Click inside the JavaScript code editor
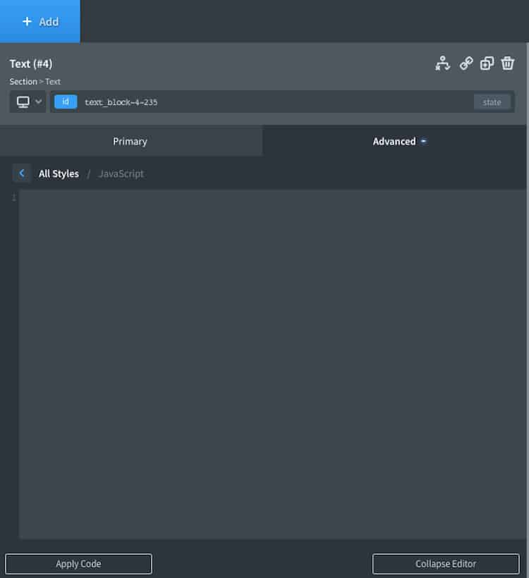 [272, 364]
